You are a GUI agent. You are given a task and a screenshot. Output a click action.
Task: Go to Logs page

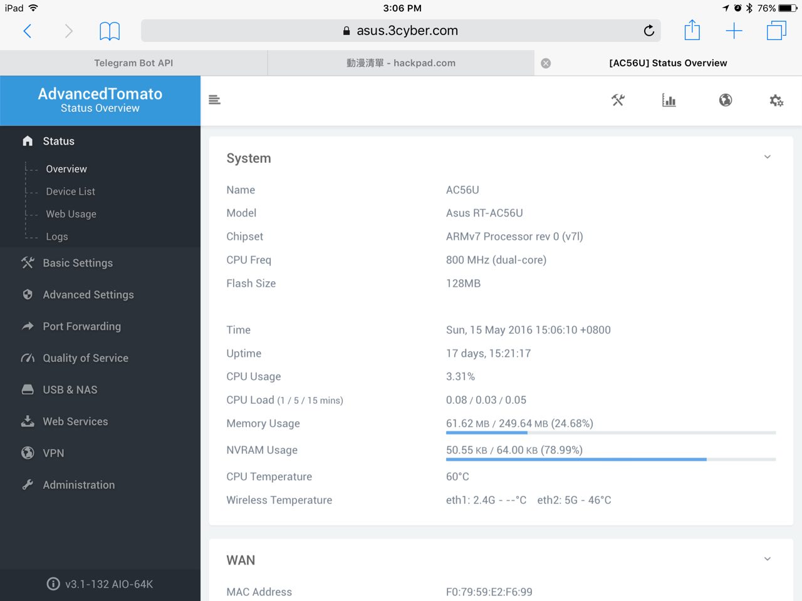coord(56,237)
